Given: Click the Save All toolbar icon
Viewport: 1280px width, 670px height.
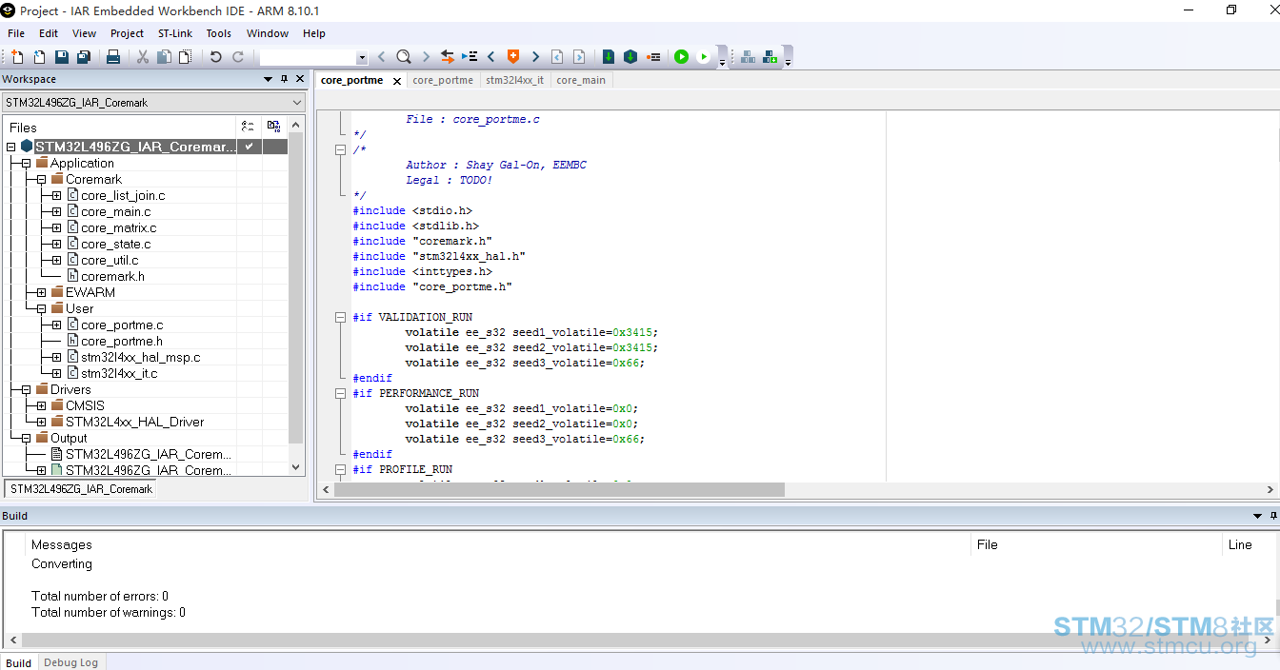Looking at the screenshot, I should (x=84, y=57).
